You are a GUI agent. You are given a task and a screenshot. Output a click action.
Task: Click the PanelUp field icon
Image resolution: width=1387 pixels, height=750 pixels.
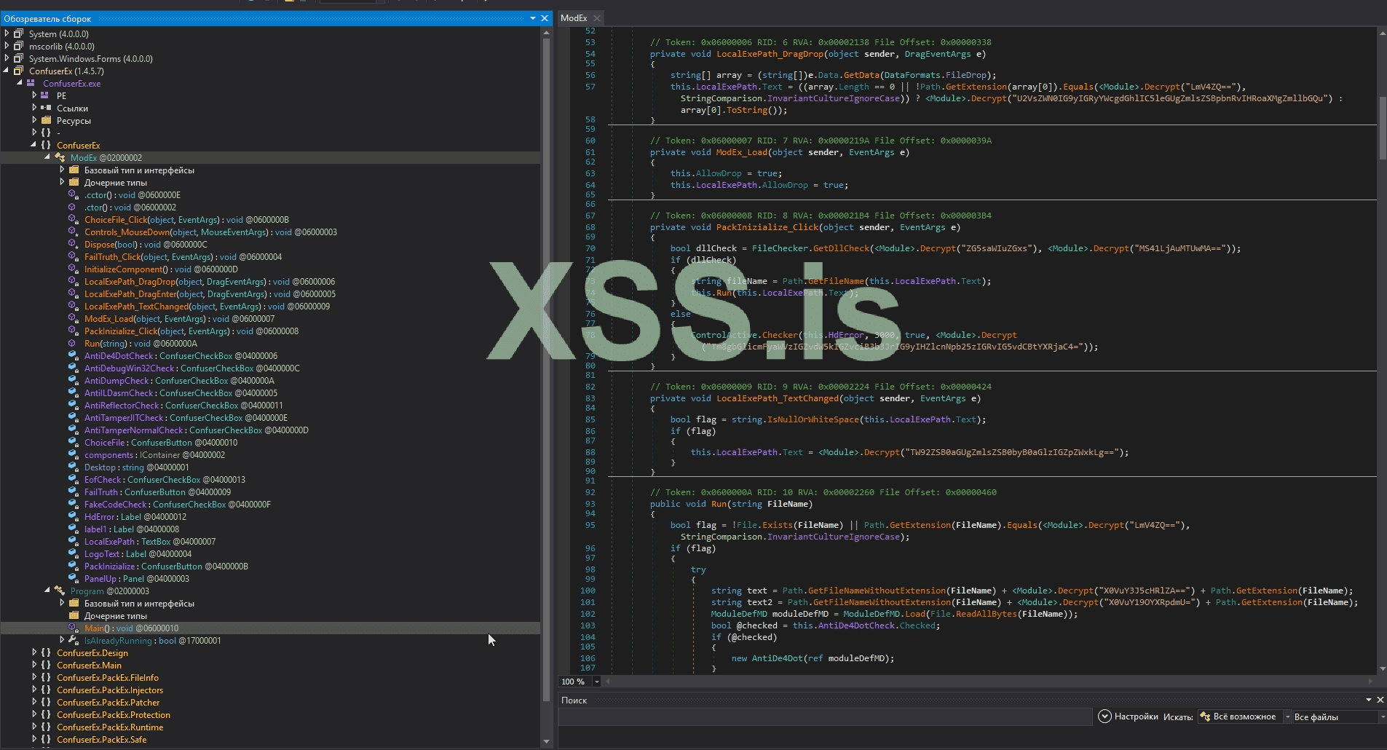73,578
